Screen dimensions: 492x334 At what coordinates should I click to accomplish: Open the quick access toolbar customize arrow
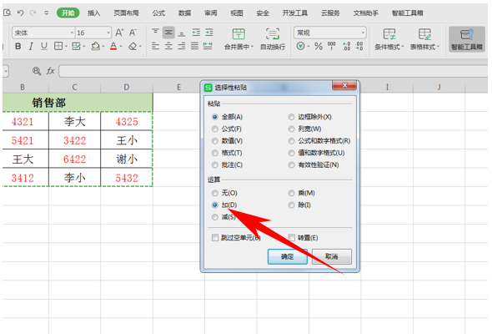coord(46,13)
